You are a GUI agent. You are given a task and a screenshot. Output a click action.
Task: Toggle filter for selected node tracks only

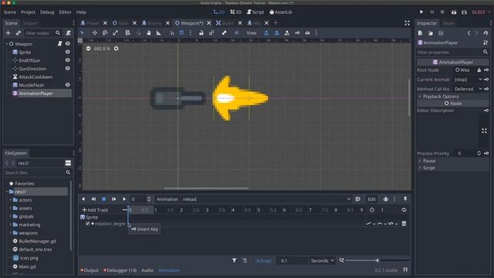click(x=234, y=261)
